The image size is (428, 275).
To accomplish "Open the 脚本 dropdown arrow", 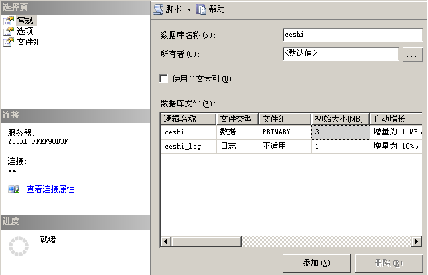I will coord(189,10).
